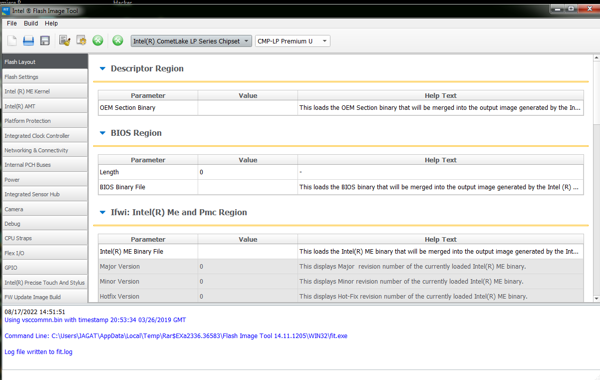Select the Flash Settings tab
Screen dimensions: 600x380
point(44,77)
